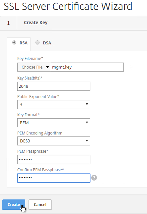Viewport: 147px width, 214px height.
Task: Switch to the DSA tab label
Action: pos(47,43)
